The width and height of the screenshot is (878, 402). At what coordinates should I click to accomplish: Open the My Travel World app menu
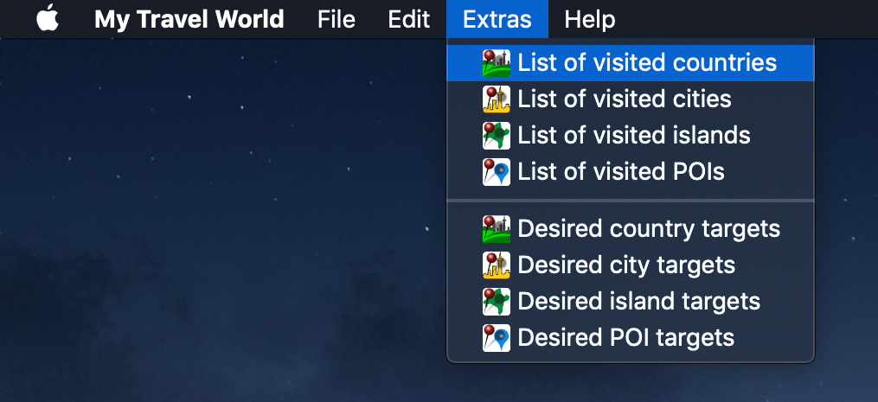pos(189,19)
